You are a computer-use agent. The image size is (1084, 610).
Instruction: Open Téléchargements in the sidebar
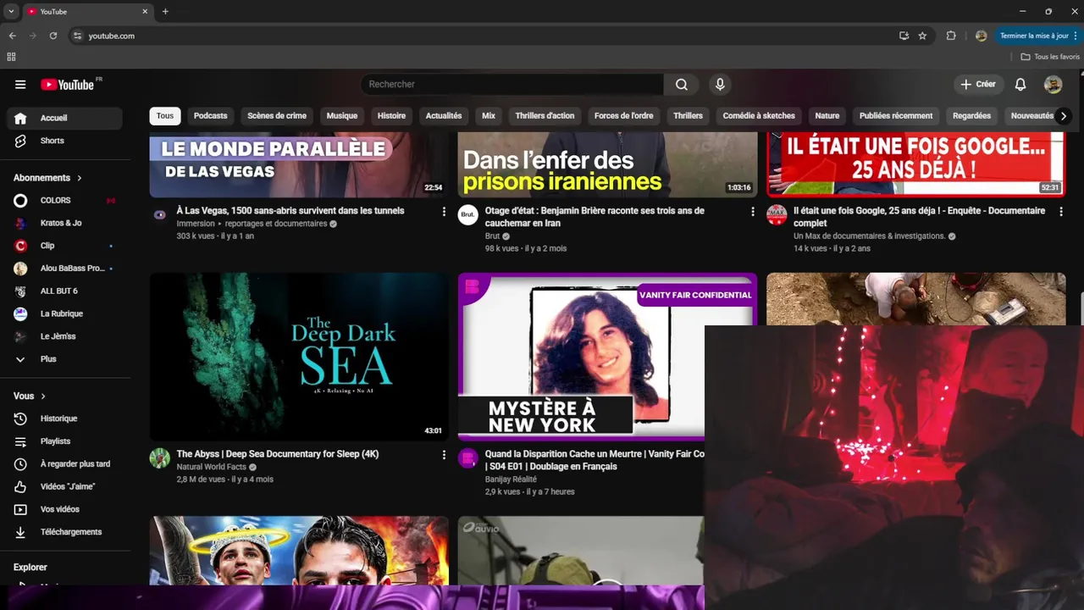(64, 532)
